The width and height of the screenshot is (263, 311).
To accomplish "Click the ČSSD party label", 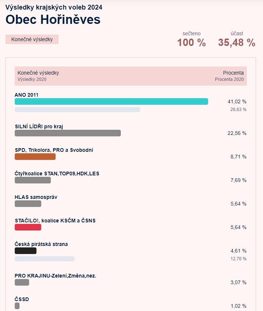I will (x=22, y=299).
